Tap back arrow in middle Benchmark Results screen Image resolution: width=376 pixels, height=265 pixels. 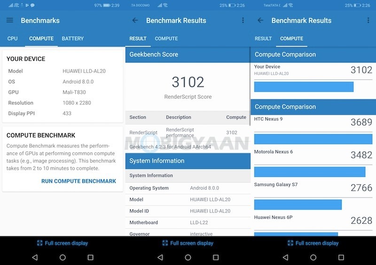click(x=135, y=20)
